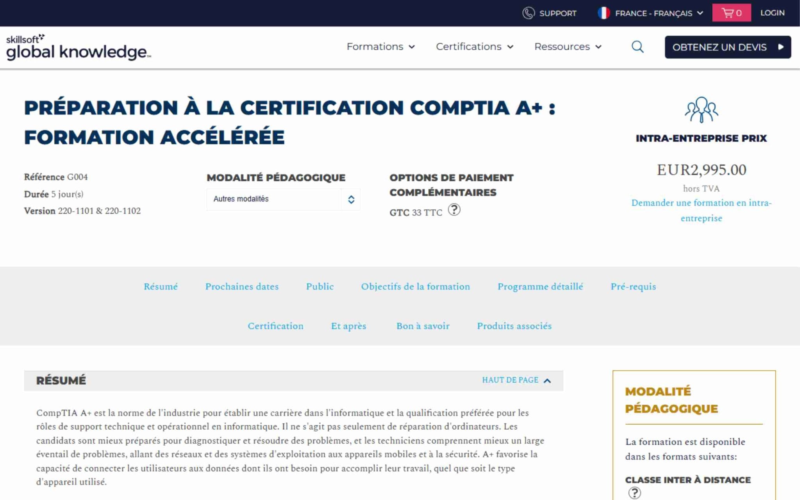This screenshot has width=800, height=500.
Task: Click the Résumé section heading
Action: pyautogui.click(x=61, y=380)
